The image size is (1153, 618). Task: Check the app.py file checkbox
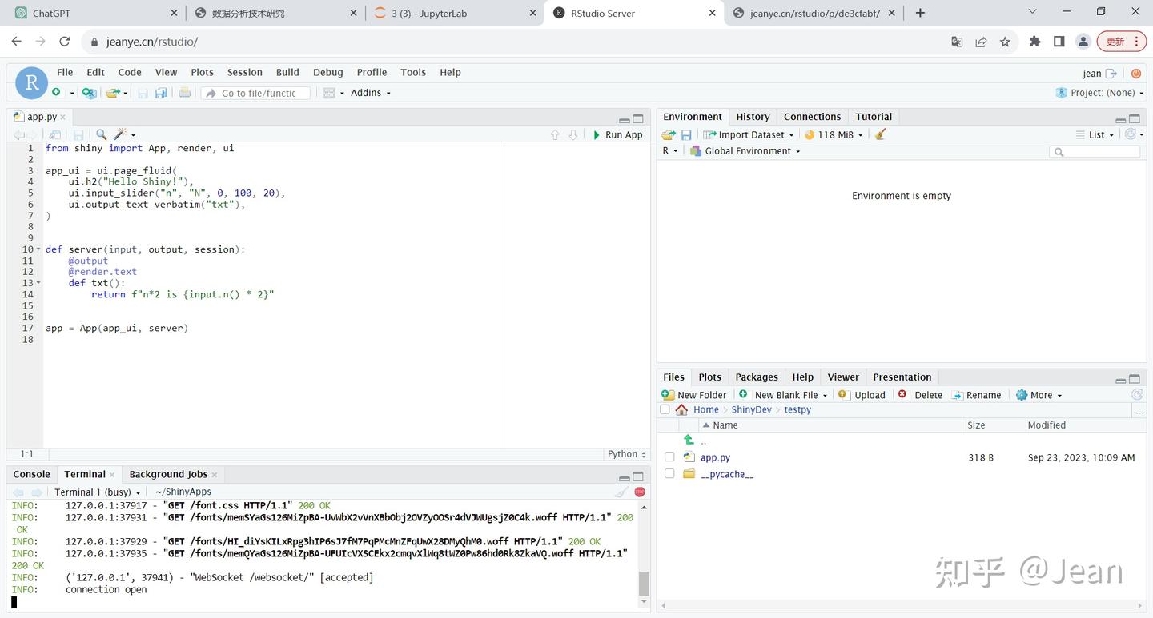[669, 457]
